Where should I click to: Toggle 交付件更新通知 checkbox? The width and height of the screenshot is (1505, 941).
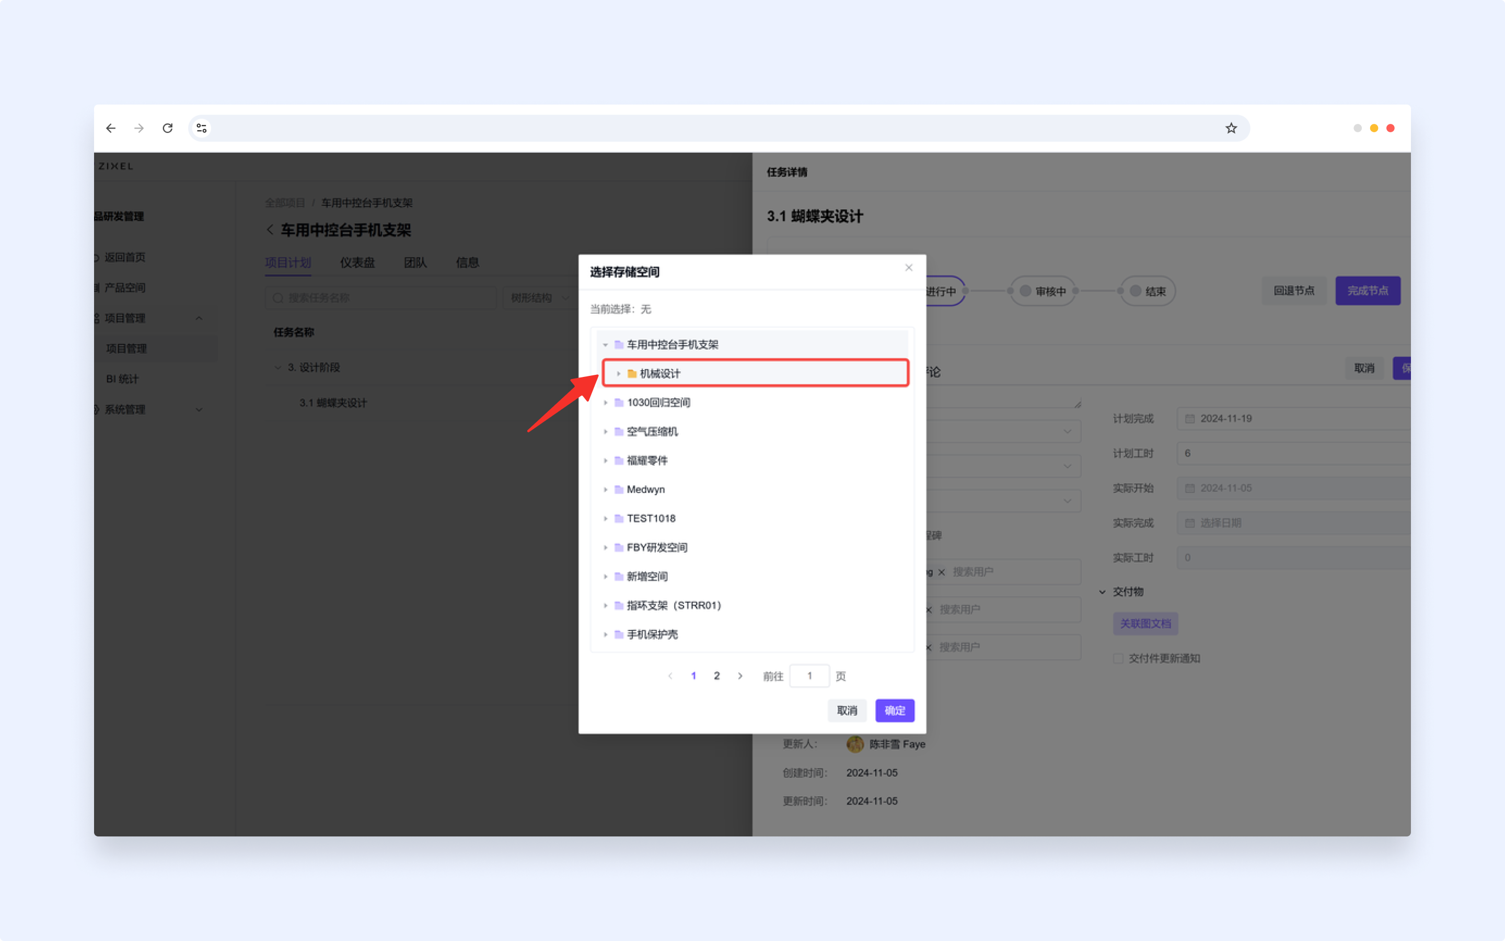pos(1118,659)
